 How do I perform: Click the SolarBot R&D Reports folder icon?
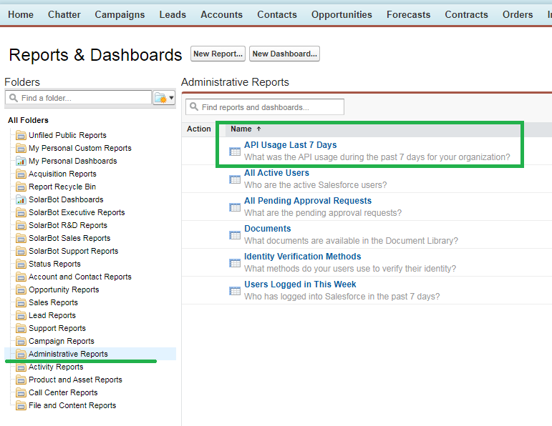21,225
